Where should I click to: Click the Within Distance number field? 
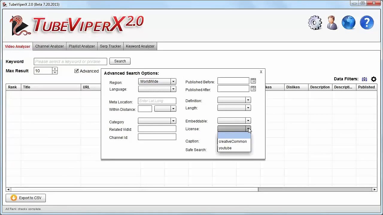[145, 109]
